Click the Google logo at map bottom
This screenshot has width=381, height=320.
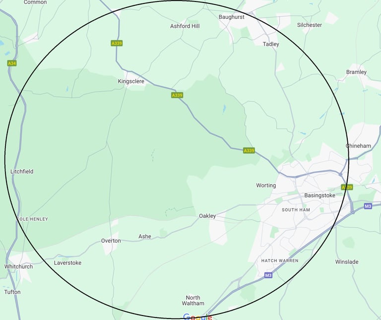point(197,317)
